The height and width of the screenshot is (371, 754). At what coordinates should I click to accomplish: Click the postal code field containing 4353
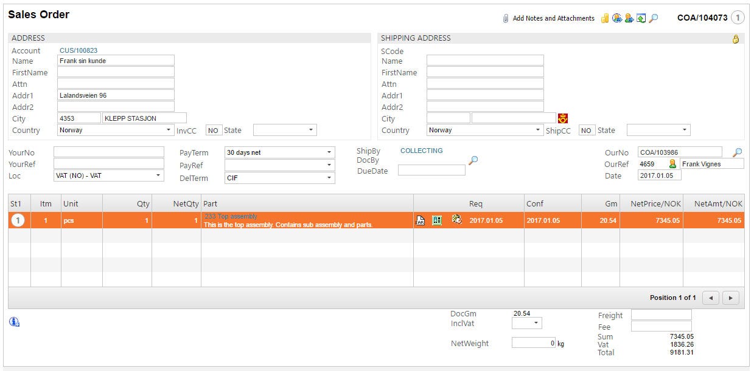point(79,118)
